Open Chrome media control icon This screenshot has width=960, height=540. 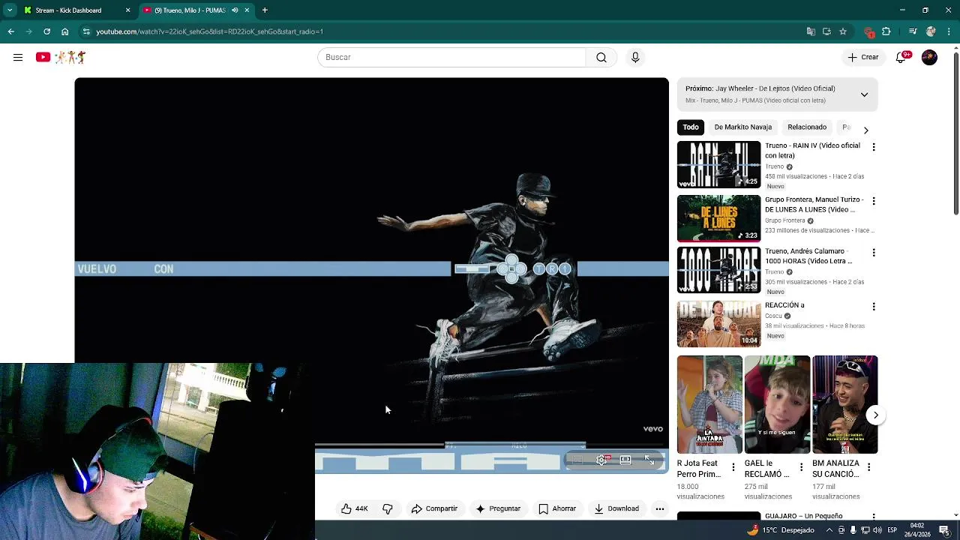coord(913,31)
